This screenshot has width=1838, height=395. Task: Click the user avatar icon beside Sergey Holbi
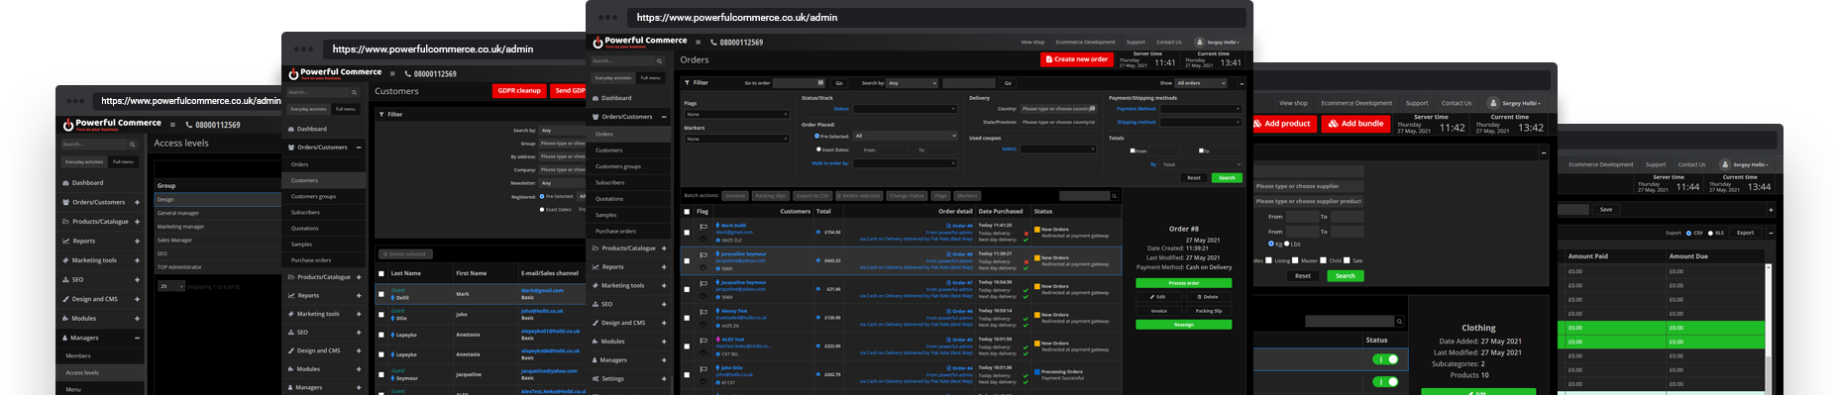click(1199, 43)
